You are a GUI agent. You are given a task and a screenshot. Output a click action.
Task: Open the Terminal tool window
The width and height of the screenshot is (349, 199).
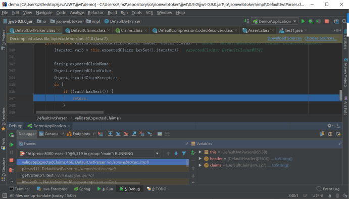click(x=20, y=189)
